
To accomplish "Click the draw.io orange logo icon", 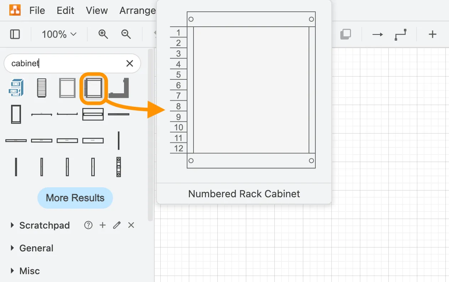I will 15,10.
